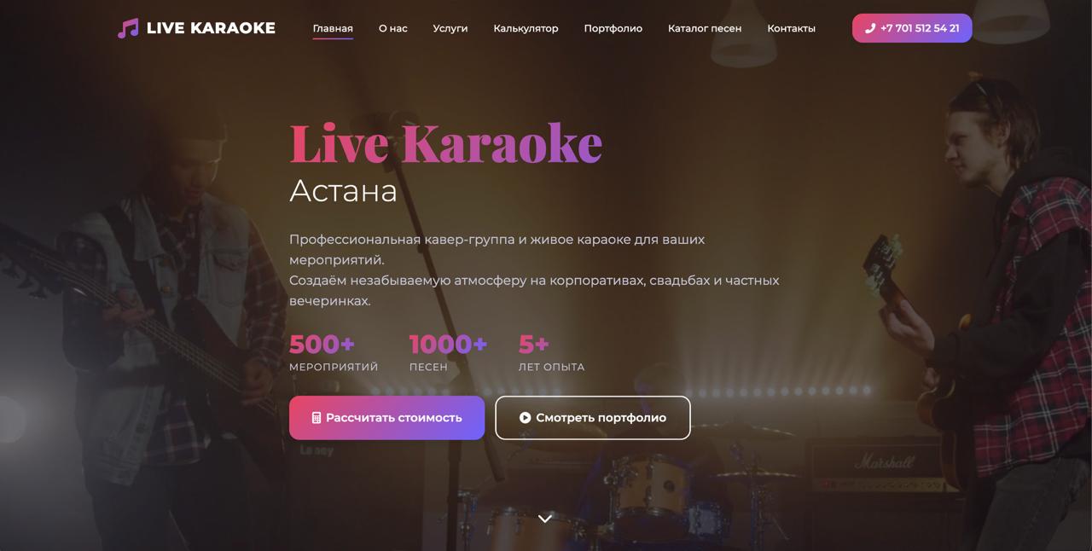Click the 1000+ песен statistic
Screen dimensions: 1092x551
pos(448,353)
